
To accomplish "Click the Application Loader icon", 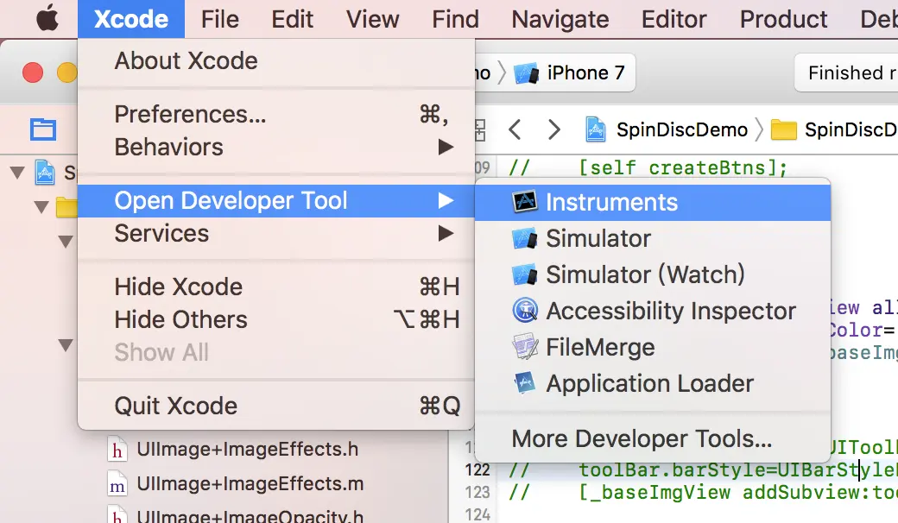I will 525,383.
